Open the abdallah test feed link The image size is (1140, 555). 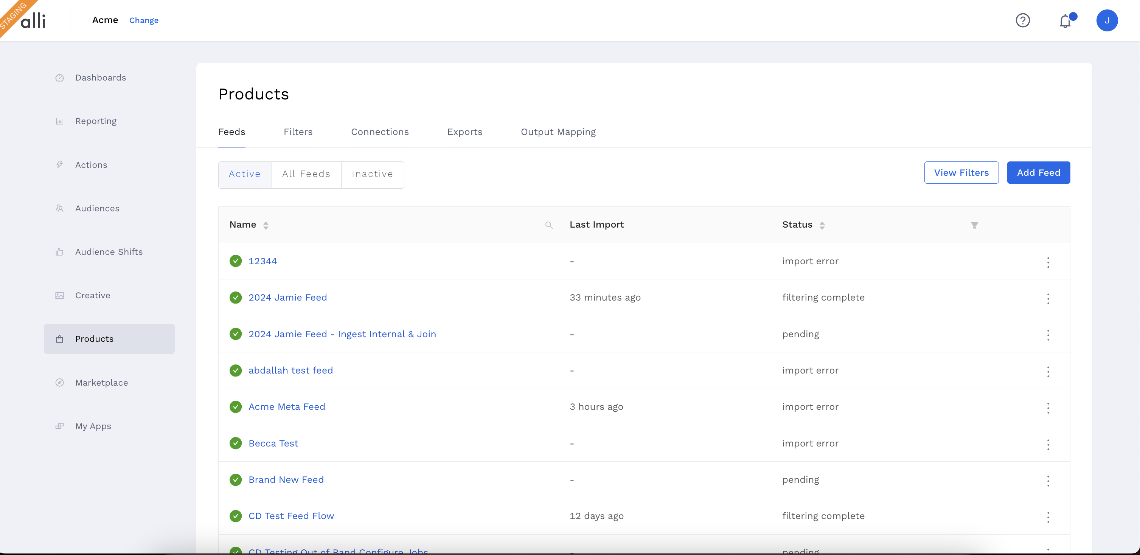click(290, 371)
